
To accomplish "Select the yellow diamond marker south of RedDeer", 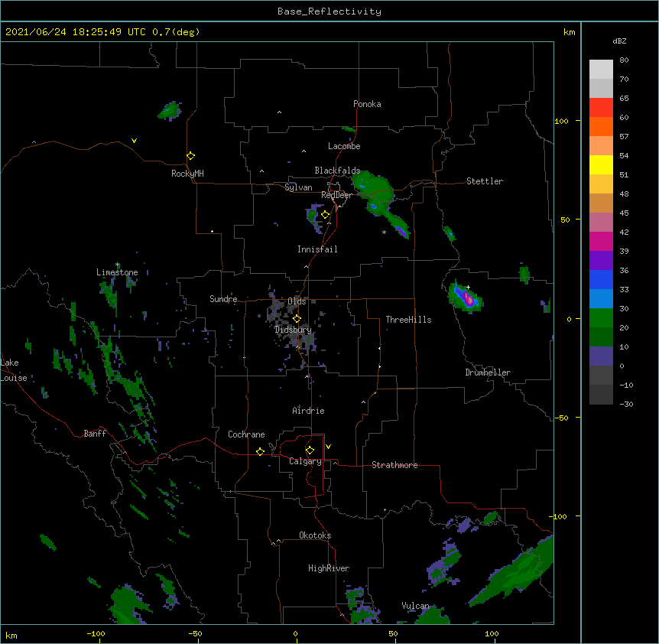I will 326,215.
